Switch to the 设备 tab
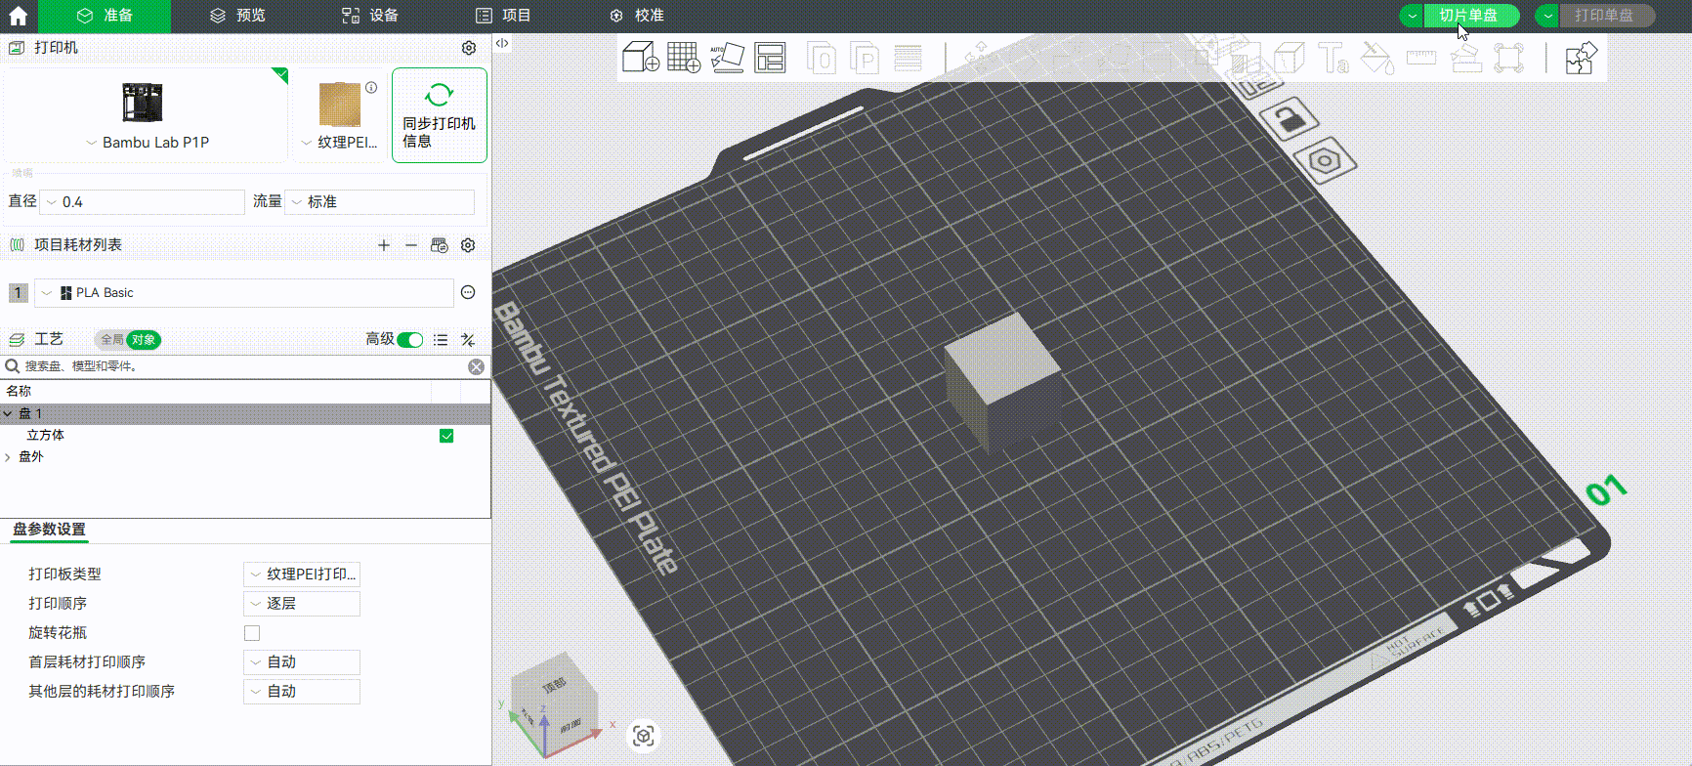This screenshot has height=766, width=1692. point(370,16)
